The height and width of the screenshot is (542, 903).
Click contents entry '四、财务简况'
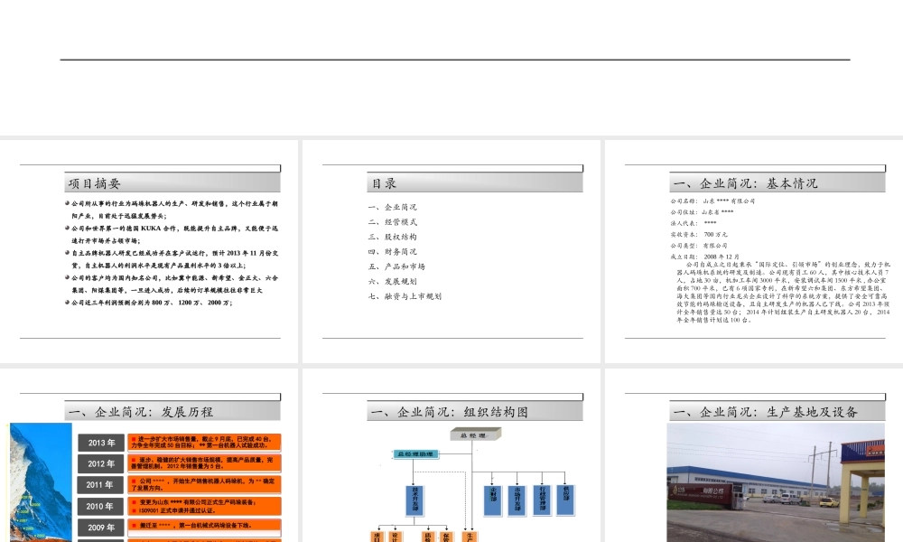click(392, 252)
